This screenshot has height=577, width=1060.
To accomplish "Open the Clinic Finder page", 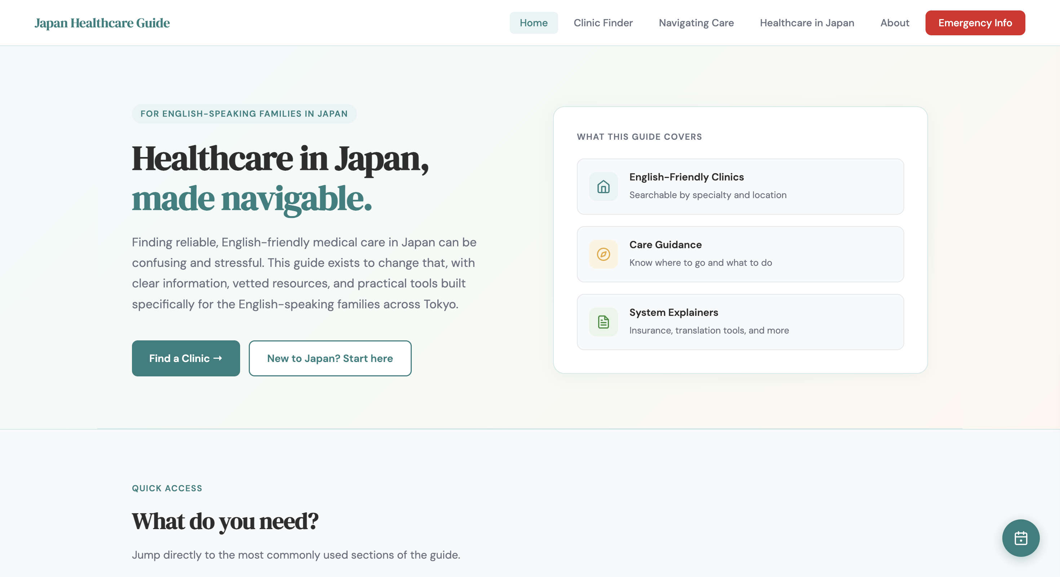I will [603, 23].
